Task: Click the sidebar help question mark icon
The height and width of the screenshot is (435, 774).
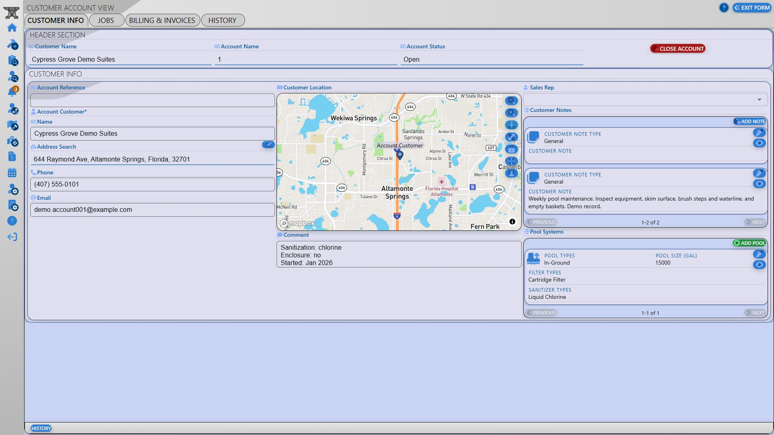Action: coord(12,221)
